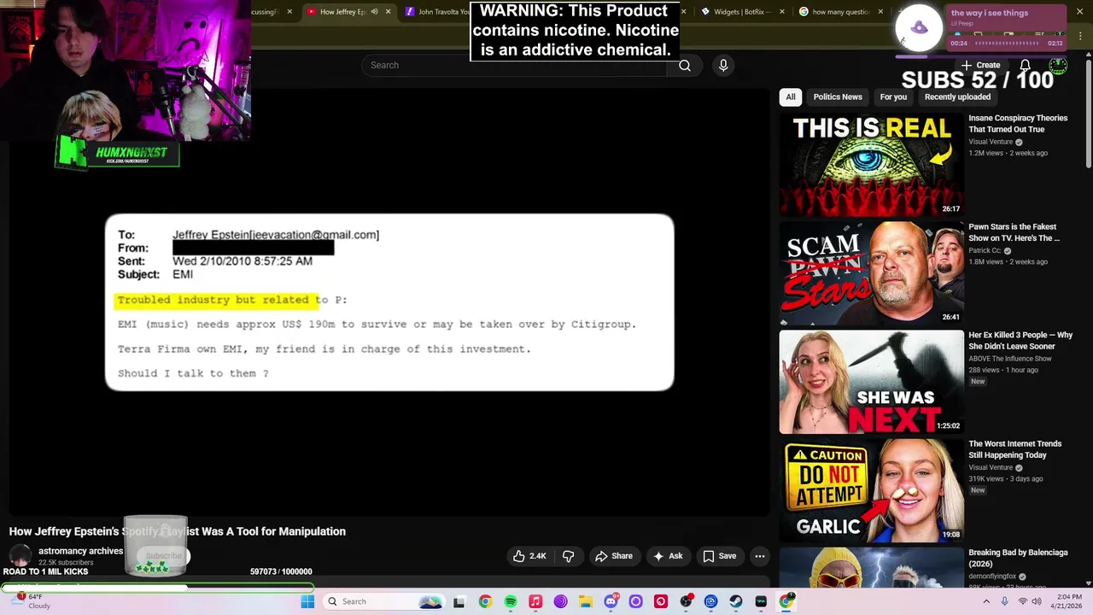Click the Create button on YouTube

(980, 65)
